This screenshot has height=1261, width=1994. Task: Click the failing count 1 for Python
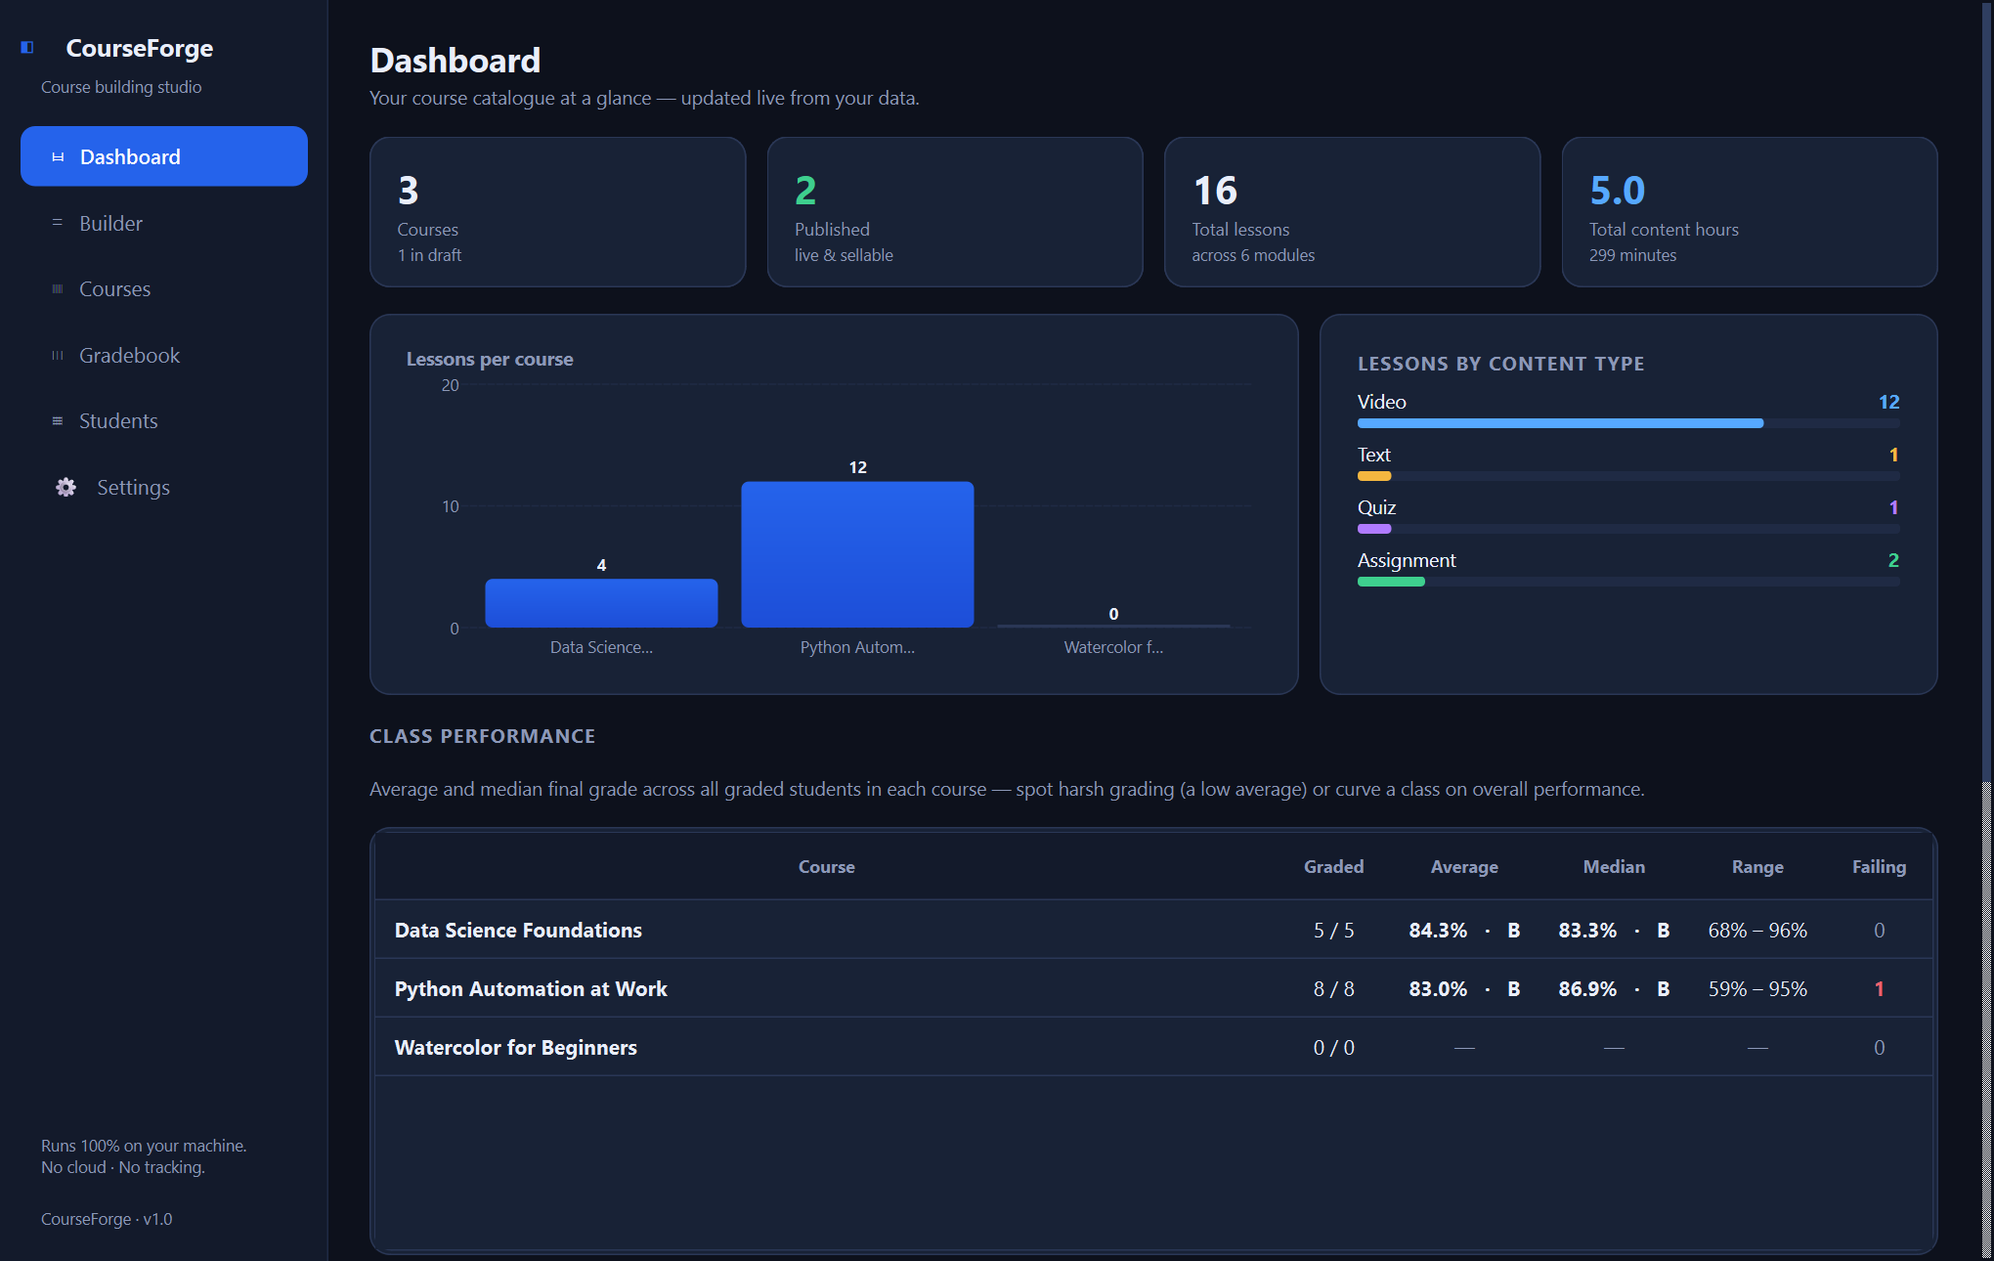(x=1879, y=989)
